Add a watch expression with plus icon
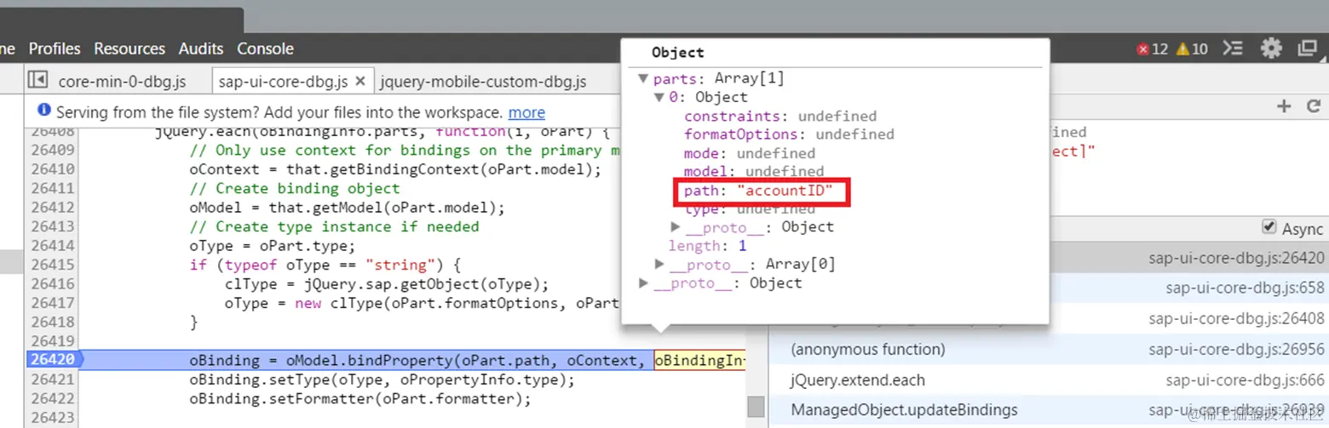The width and height of the screenshot is (1329, 428). tap(1284, 106)
